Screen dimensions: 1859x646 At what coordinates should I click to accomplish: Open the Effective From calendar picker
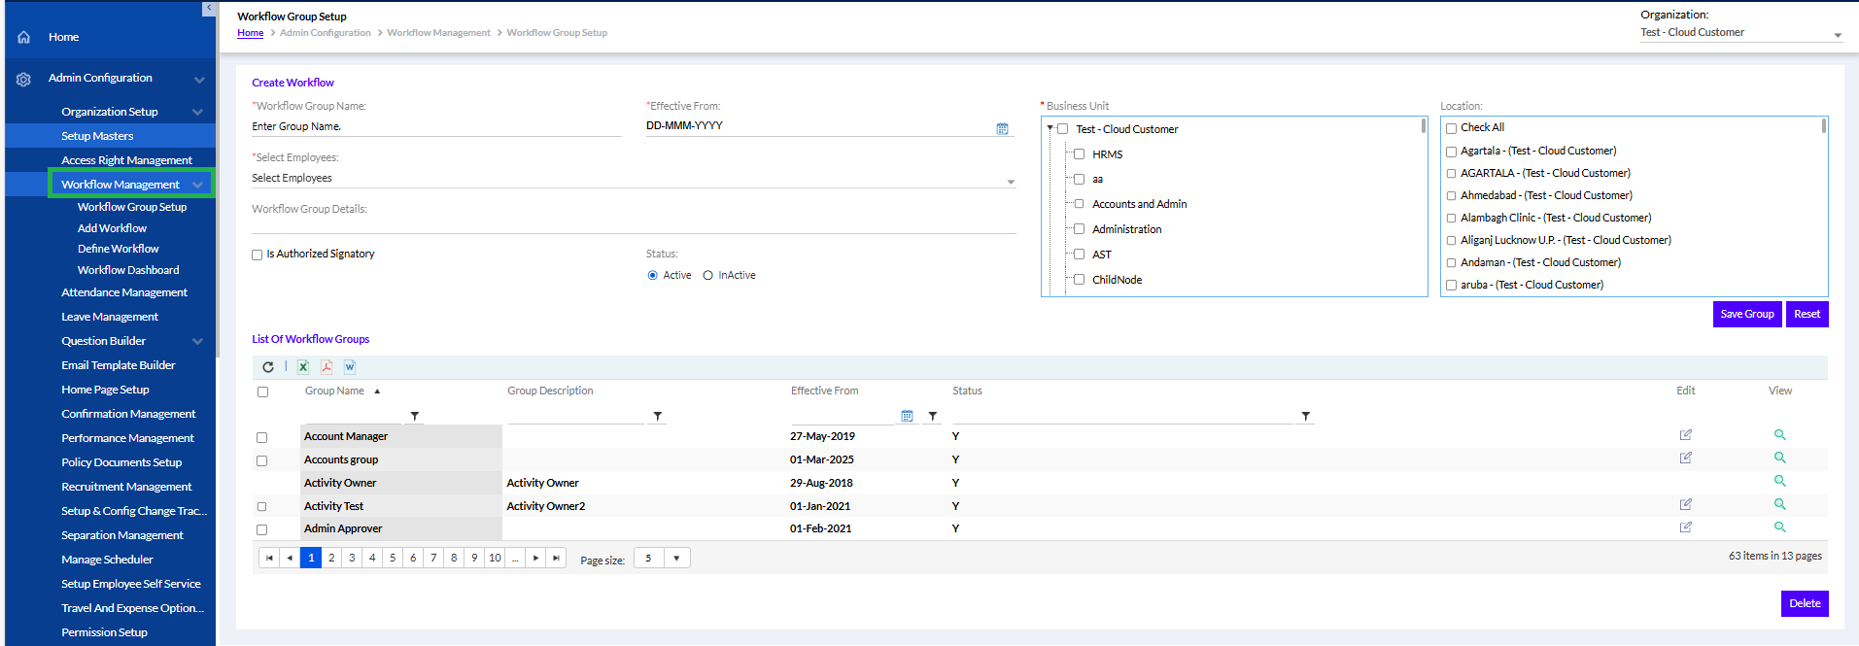coord(1002,128)
